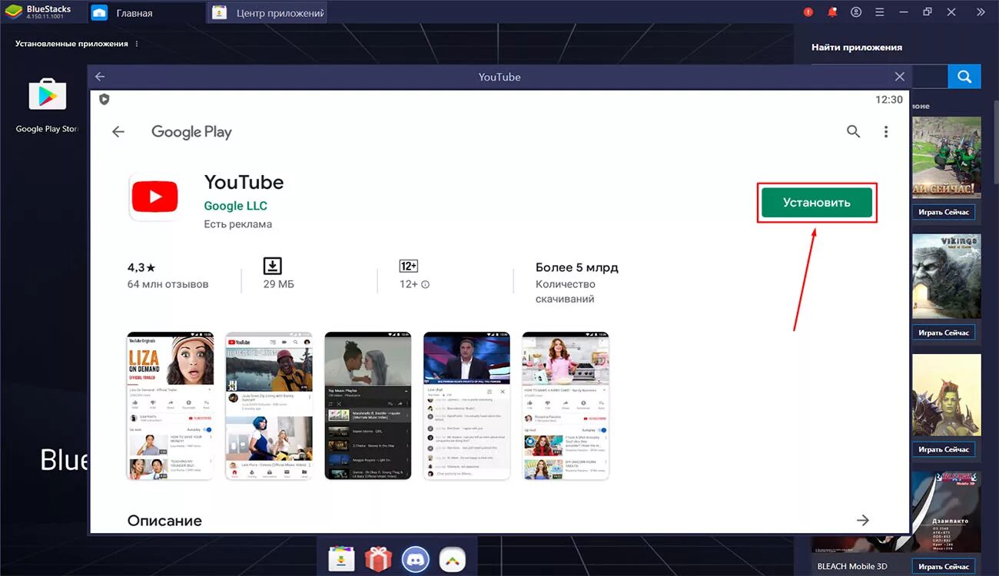
Task: Open the BlueStacks account profile icon
Action: [x=856, y=12]
